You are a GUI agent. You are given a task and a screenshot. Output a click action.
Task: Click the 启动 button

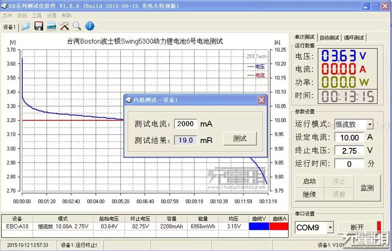coord(309,181)
